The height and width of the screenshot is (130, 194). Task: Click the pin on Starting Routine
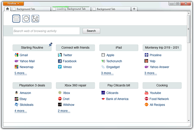(x=50, y=45)
